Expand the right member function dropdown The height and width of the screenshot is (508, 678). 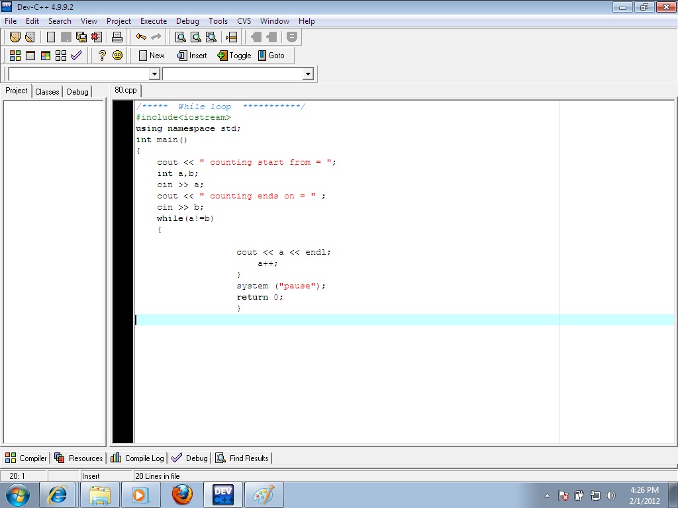click(308, 74)
